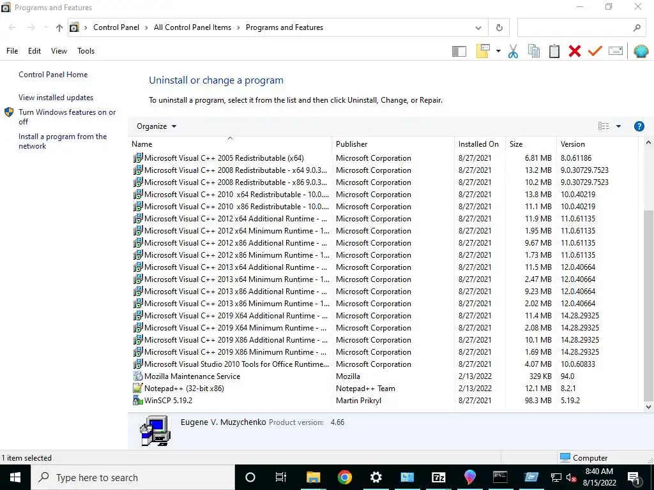Open the dropdown arrow beside the views icon
Screen dimensions: 654x490
(x=498, y=51)
